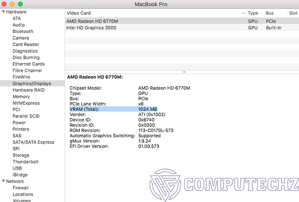The image size is (299, 202).
Task: Click the gMux Version value 1.9.24
Action: point(145,141)
